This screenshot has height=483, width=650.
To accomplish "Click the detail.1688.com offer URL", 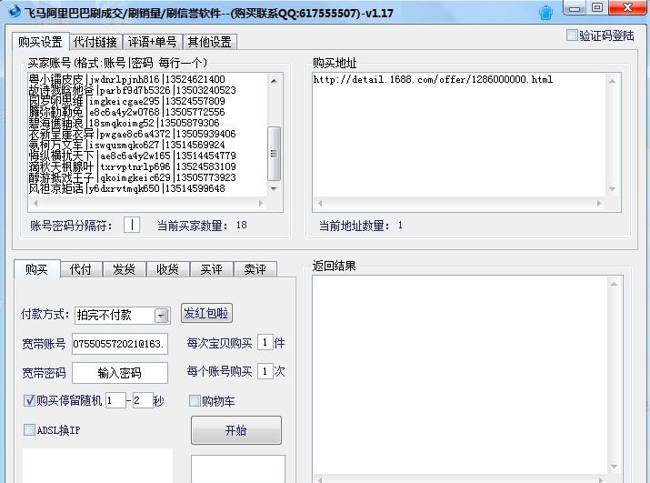I will click(433, 79).
